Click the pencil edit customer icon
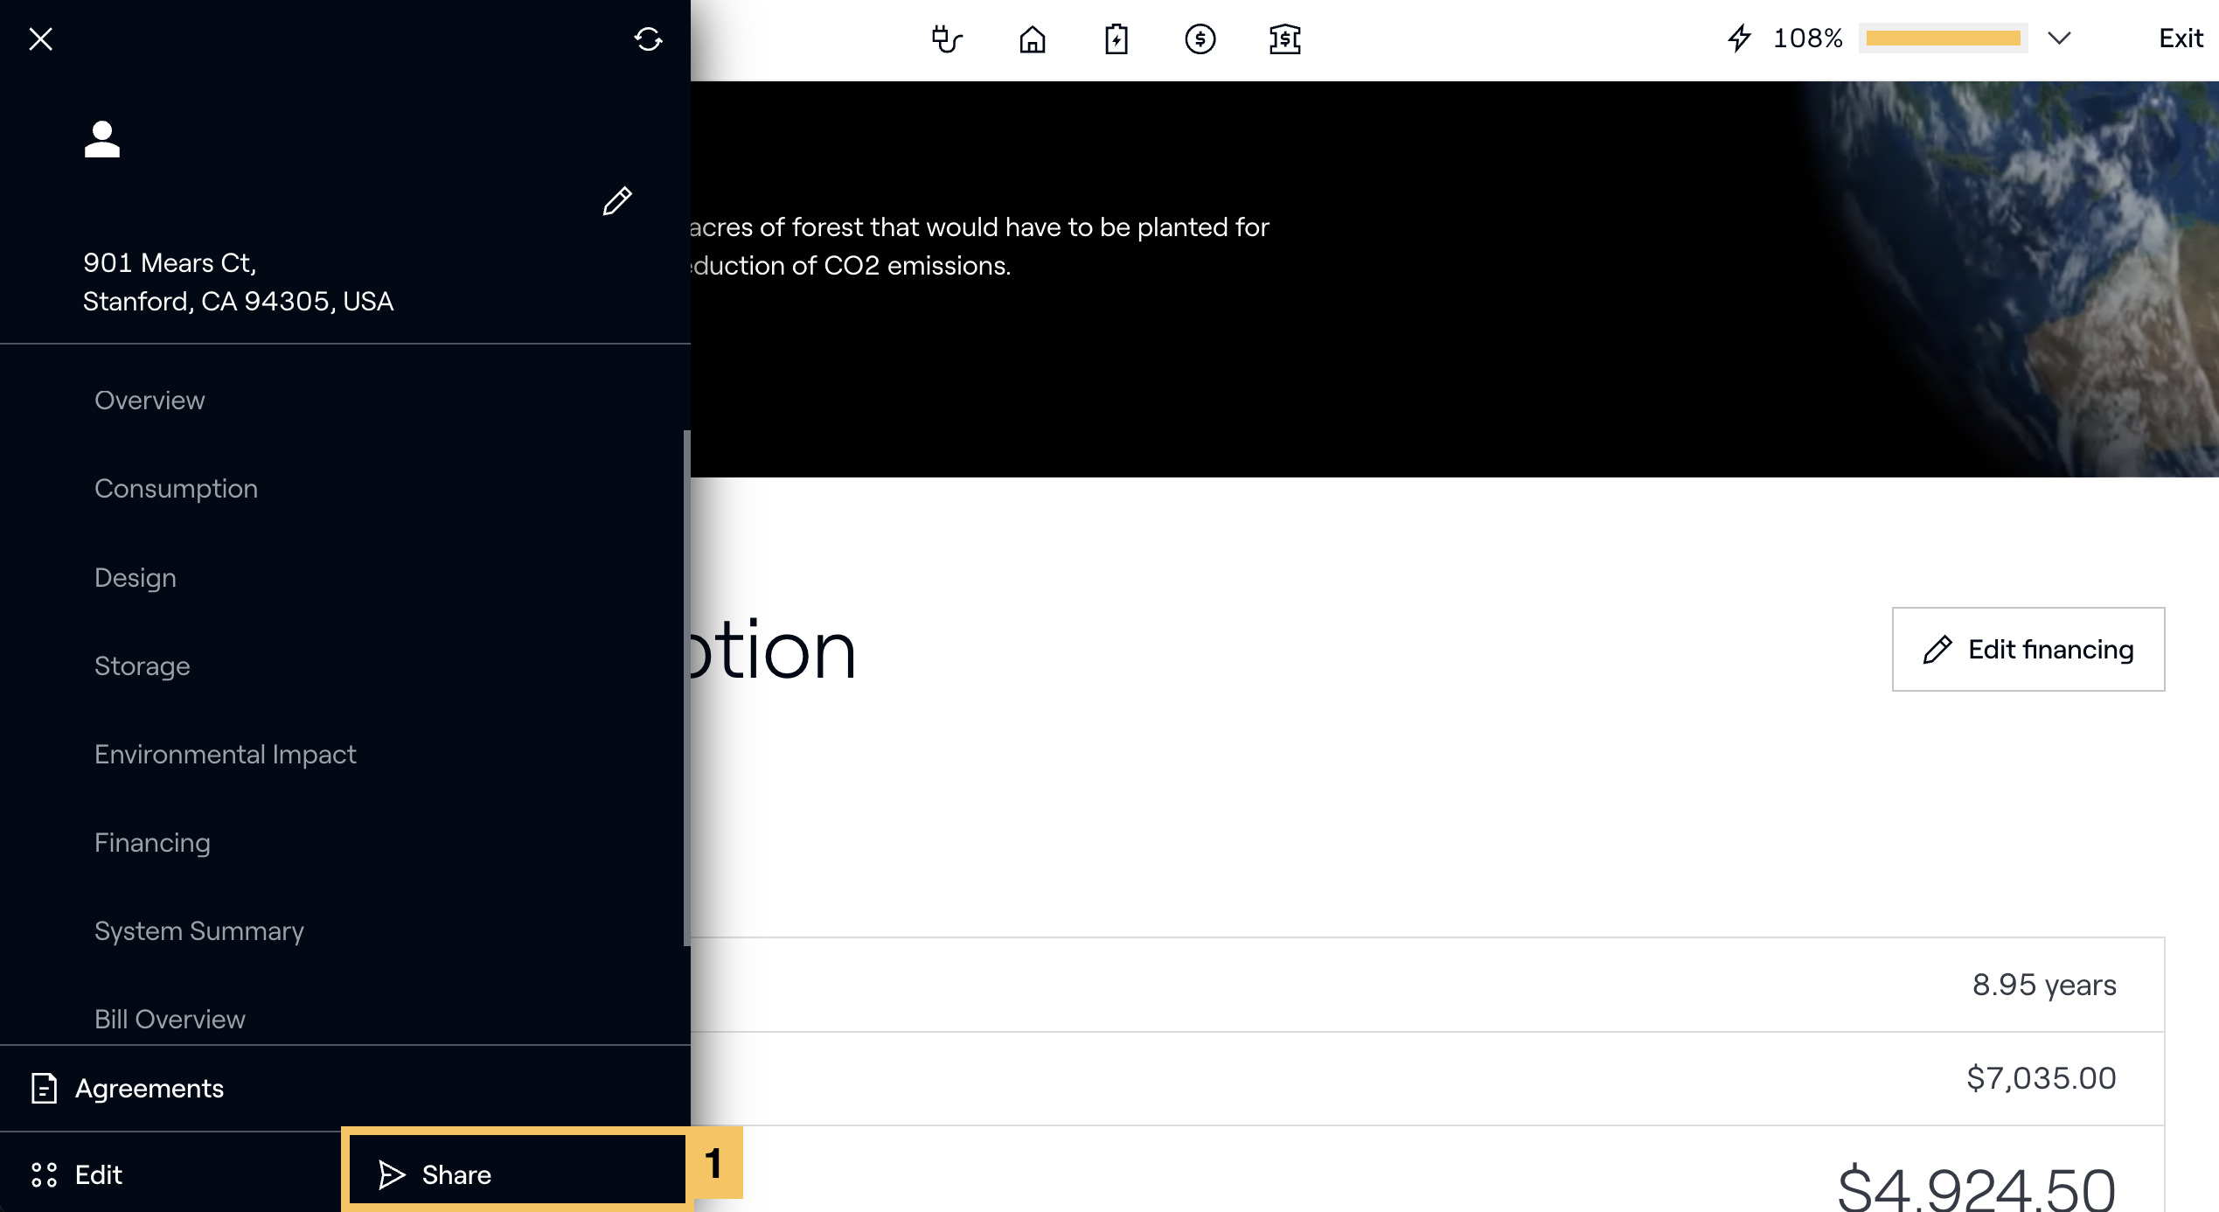This screenshot has height=1212, width=2219. coord(617,201)
